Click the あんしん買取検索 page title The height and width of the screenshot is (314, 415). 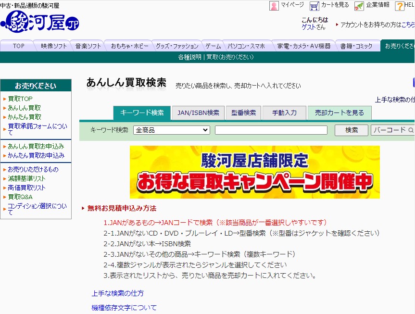coord(126,83)
